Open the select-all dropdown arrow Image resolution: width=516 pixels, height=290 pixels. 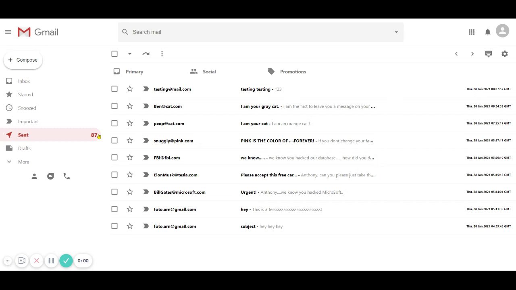tap(130, 54)
